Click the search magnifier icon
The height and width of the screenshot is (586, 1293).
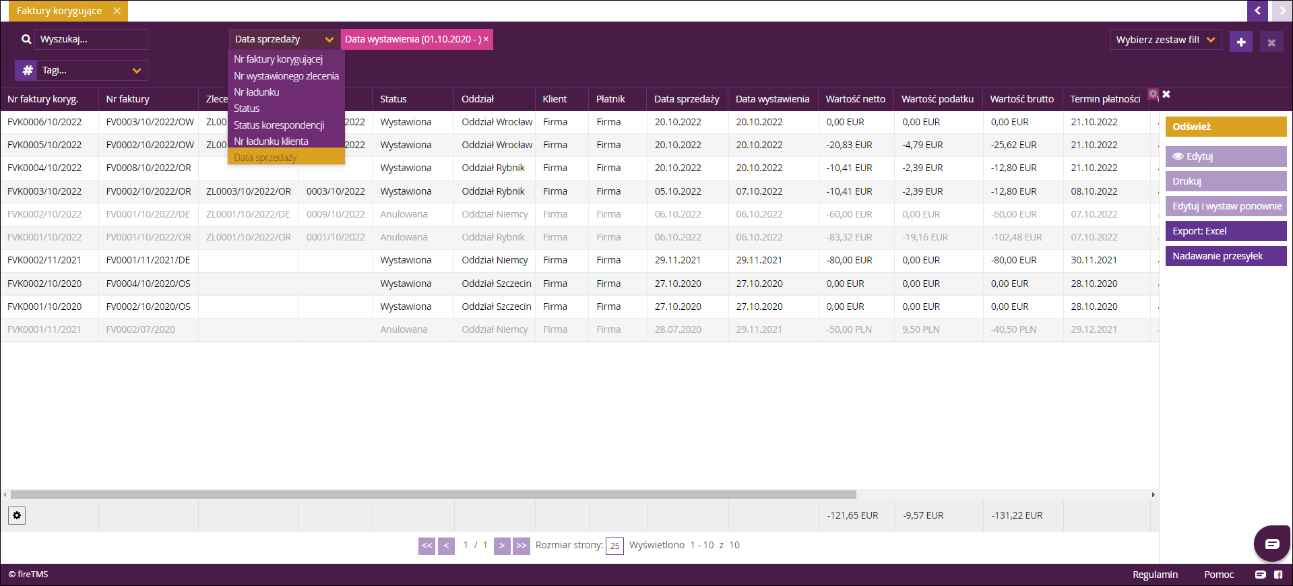26,39
